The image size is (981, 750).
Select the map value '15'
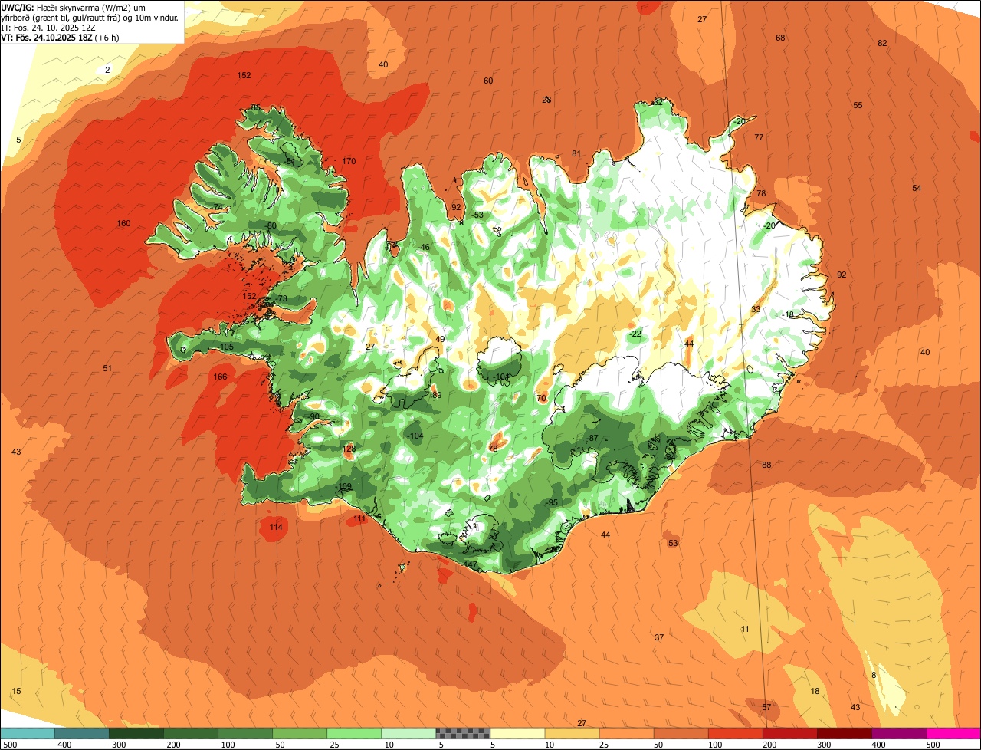coord(16,691)
